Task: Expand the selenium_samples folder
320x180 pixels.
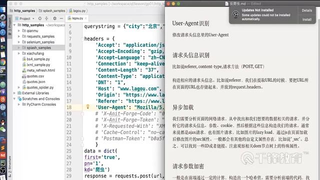Action: point(19,42)
